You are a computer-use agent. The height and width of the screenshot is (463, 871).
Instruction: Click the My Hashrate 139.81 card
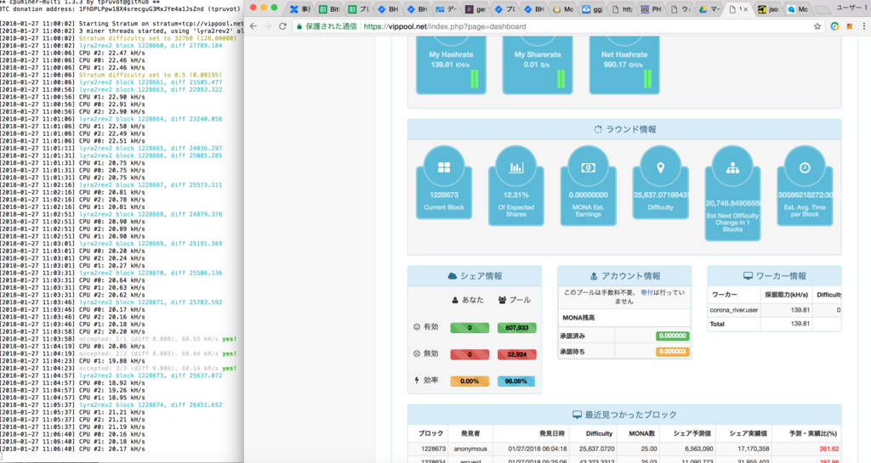[x=451, y=65]
